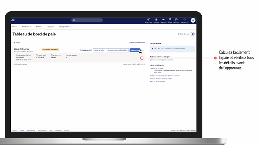Click the Assistance speech bubble icon

point(176,20)
